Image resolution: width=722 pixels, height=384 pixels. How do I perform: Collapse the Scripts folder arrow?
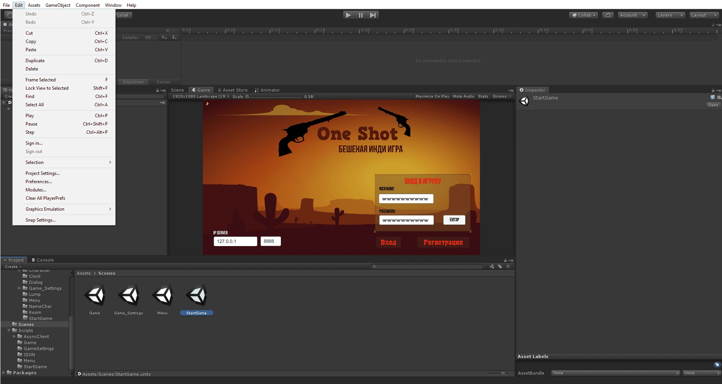(x=9, y=330)
